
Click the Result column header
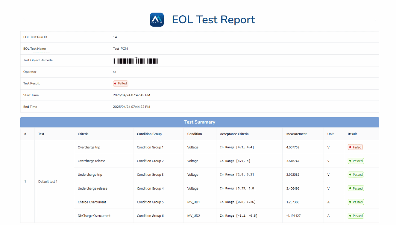[x=352, y=134]
